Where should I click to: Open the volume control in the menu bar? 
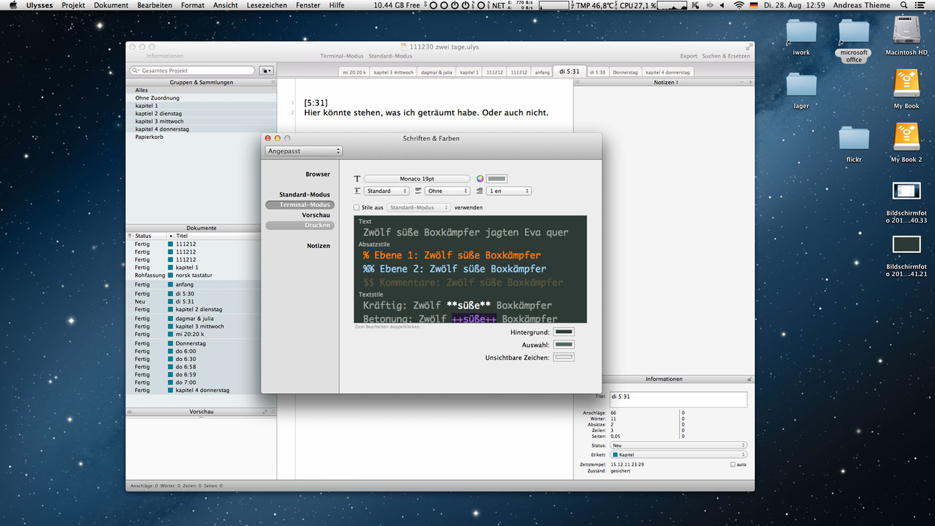click(722, 5)
